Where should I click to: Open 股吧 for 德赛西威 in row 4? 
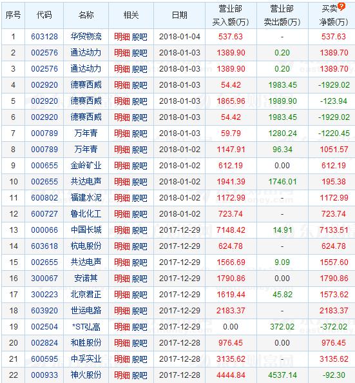pyautogui.click(x=139, y=85)
